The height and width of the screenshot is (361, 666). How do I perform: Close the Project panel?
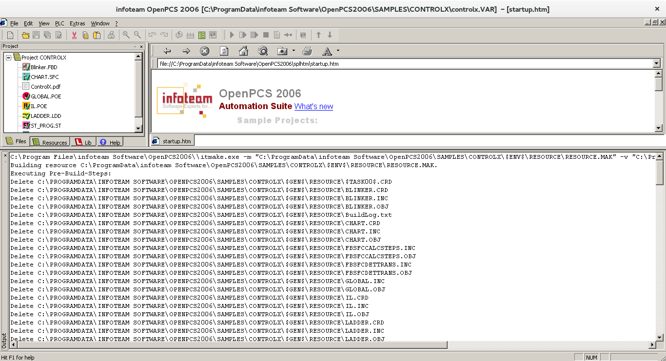pos(141,47)
